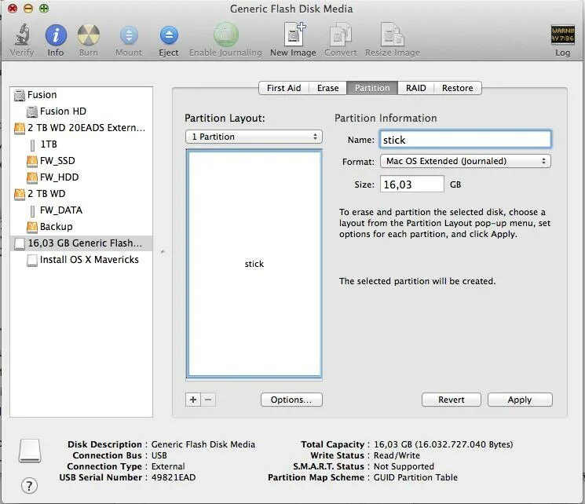This screenshot has height=504, width=585.
Task: Click the Size input field
Action: pos(412,184)
